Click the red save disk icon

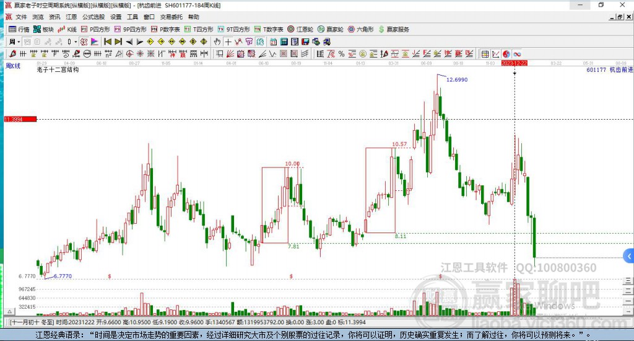(305, 42)
